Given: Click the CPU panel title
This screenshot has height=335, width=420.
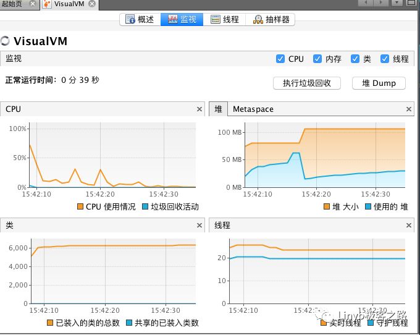Looking at the screenshot, I should point(13,109).
